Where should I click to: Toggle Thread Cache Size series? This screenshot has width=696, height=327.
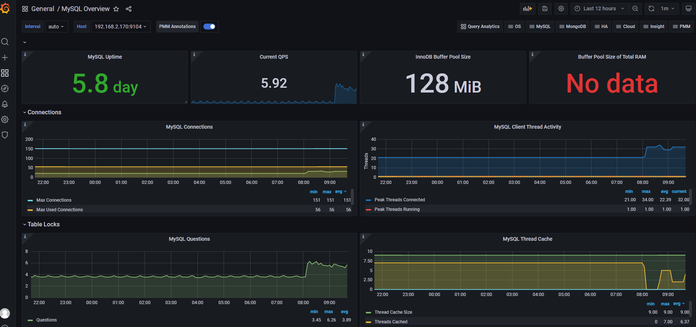tap(393, 312)
